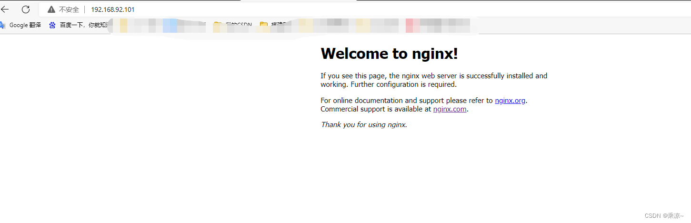The image size is (691, 223).
Task: Click the 'Thank you for using nginx.' text
Action: (x=364, y=125)
